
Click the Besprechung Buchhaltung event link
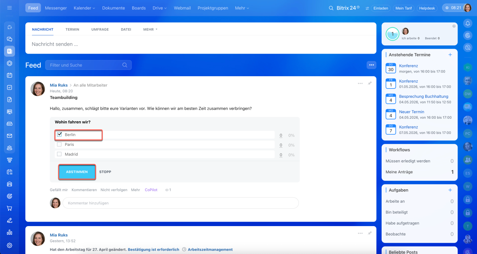423,96
